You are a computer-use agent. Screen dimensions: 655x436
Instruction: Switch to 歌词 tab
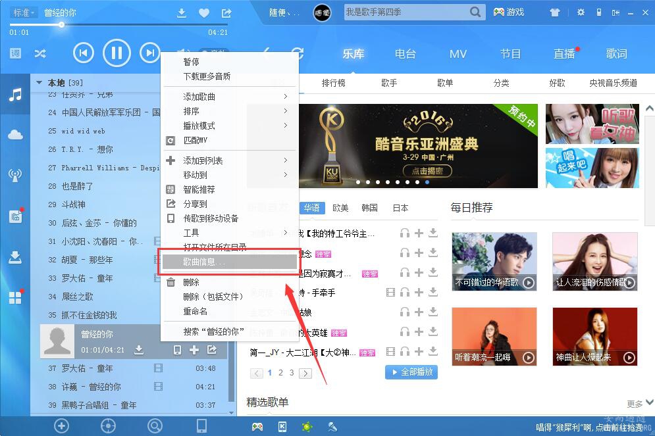(x=617, y=54)
